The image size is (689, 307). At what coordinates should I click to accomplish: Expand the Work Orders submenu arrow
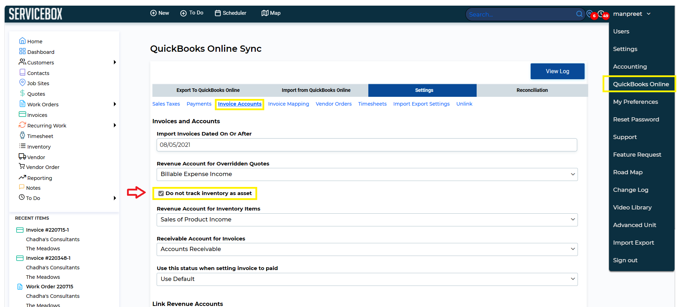click(115, 104)
